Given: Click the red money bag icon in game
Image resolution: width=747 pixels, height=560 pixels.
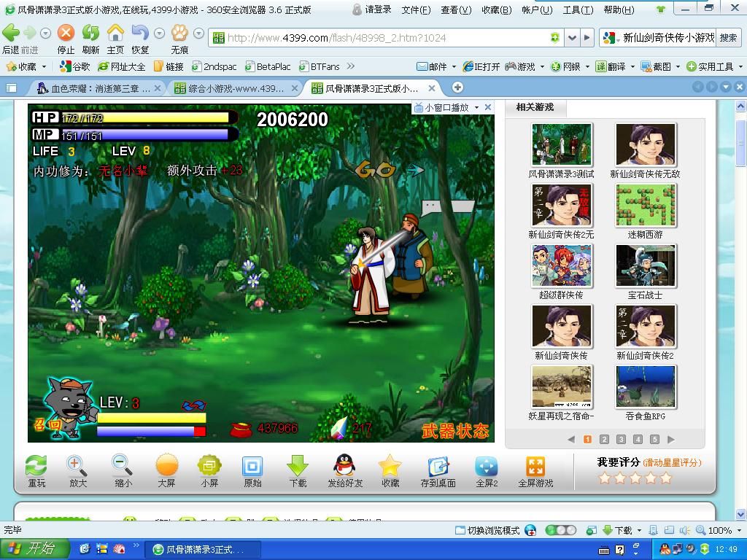Looking at the screenshot, I should (x=241, y=429).
